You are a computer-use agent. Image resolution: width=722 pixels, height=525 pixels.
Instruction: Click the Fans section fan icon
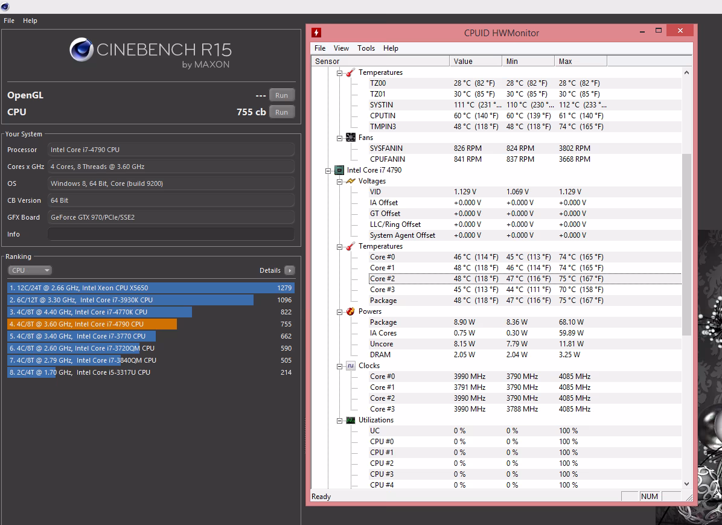351,138
